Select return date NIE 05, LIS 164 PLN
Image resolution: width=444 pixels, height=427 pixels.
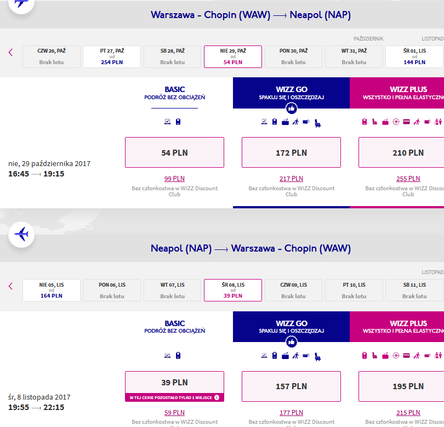click(52, 290)
